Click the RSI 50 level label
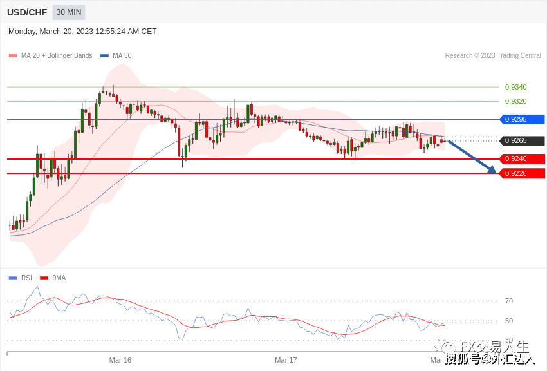The width and height of the screenshot is (547, 371). (x=509, y=321)
